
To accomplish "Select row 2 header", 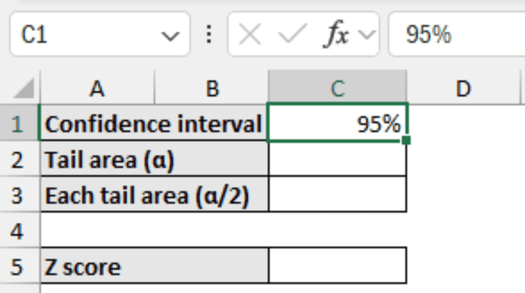I will 17,160.
